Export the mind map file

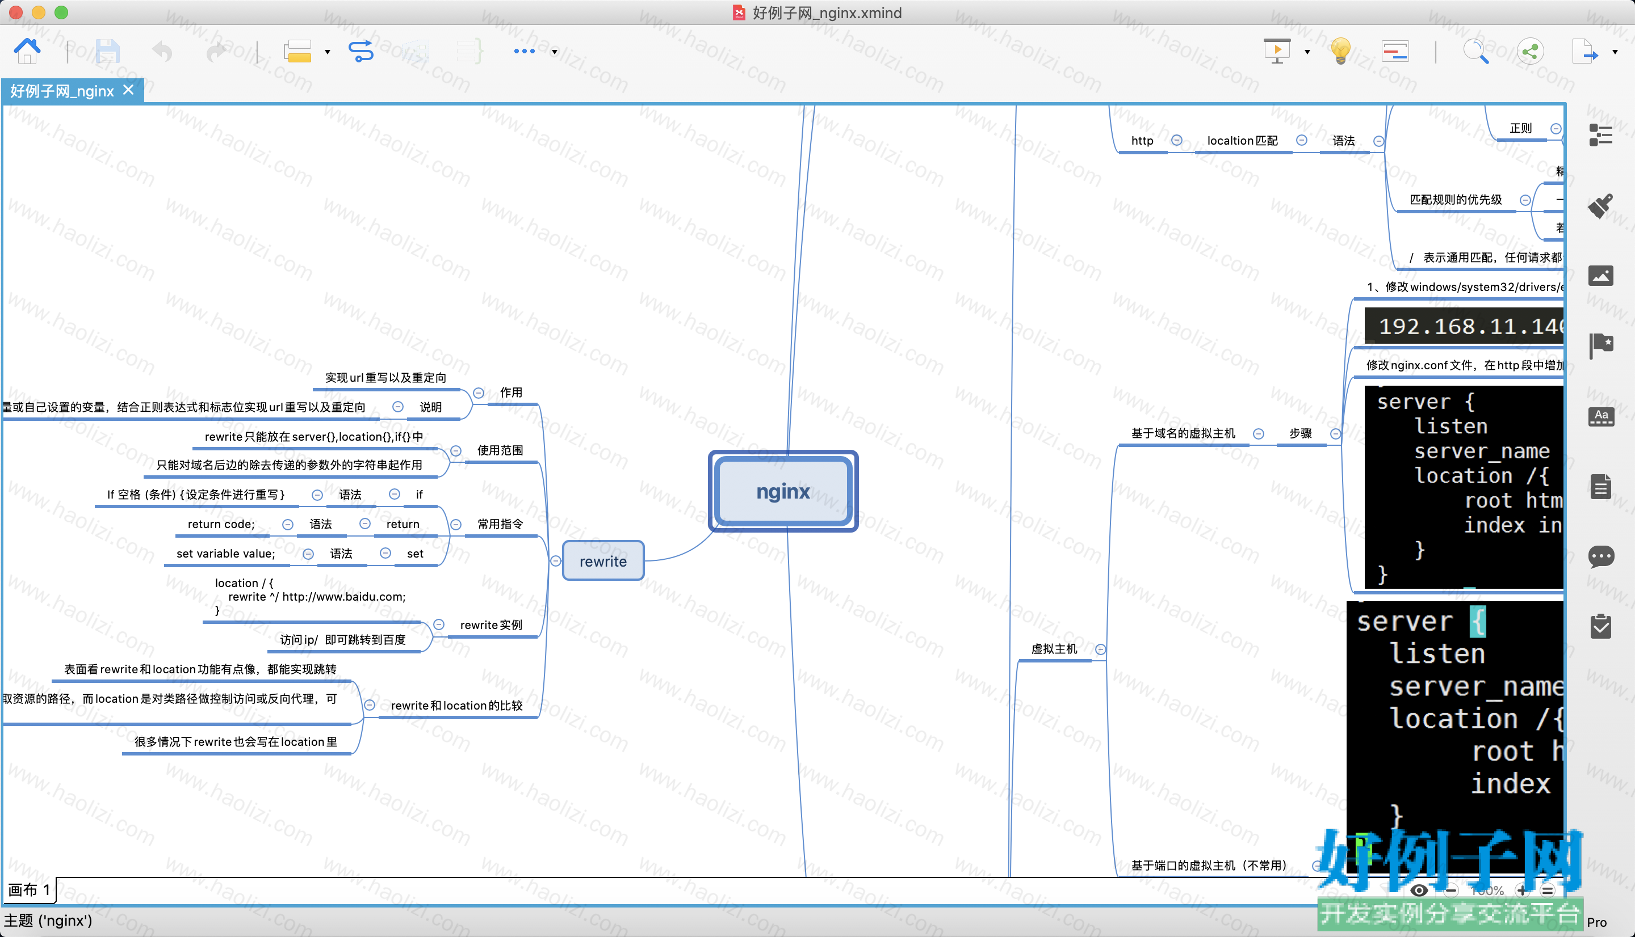coord(1585,51)
